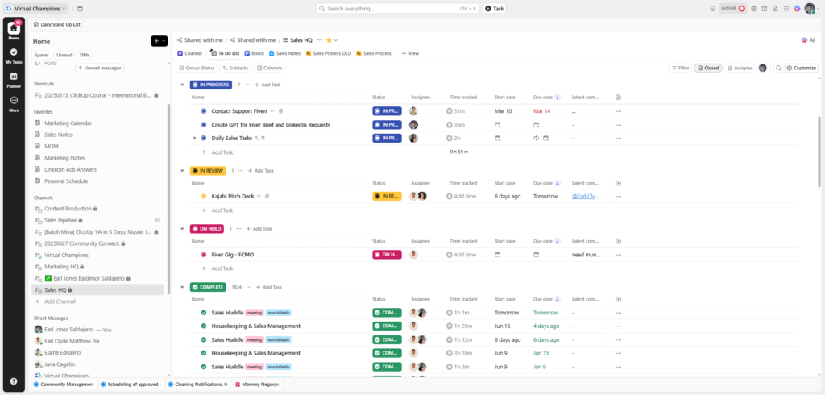
Task: Open the Virtual Champions workspace dropdown
Action: pyautogui.click(x=40, y=8)
